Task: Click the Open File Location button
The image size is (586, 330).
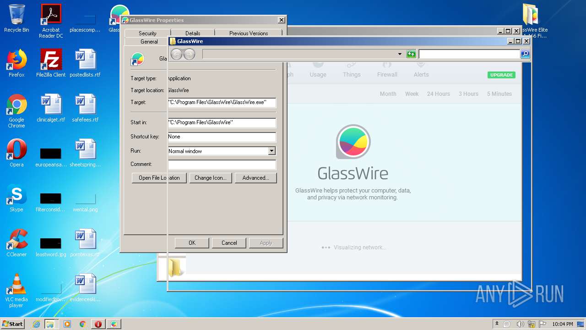Action: [x=159, y=178]
